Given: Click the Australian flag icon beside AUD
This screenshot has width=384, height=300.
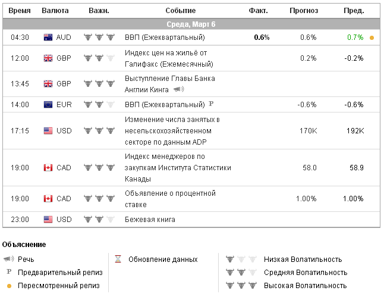Looking at the screenshot, I should (49, 37).
